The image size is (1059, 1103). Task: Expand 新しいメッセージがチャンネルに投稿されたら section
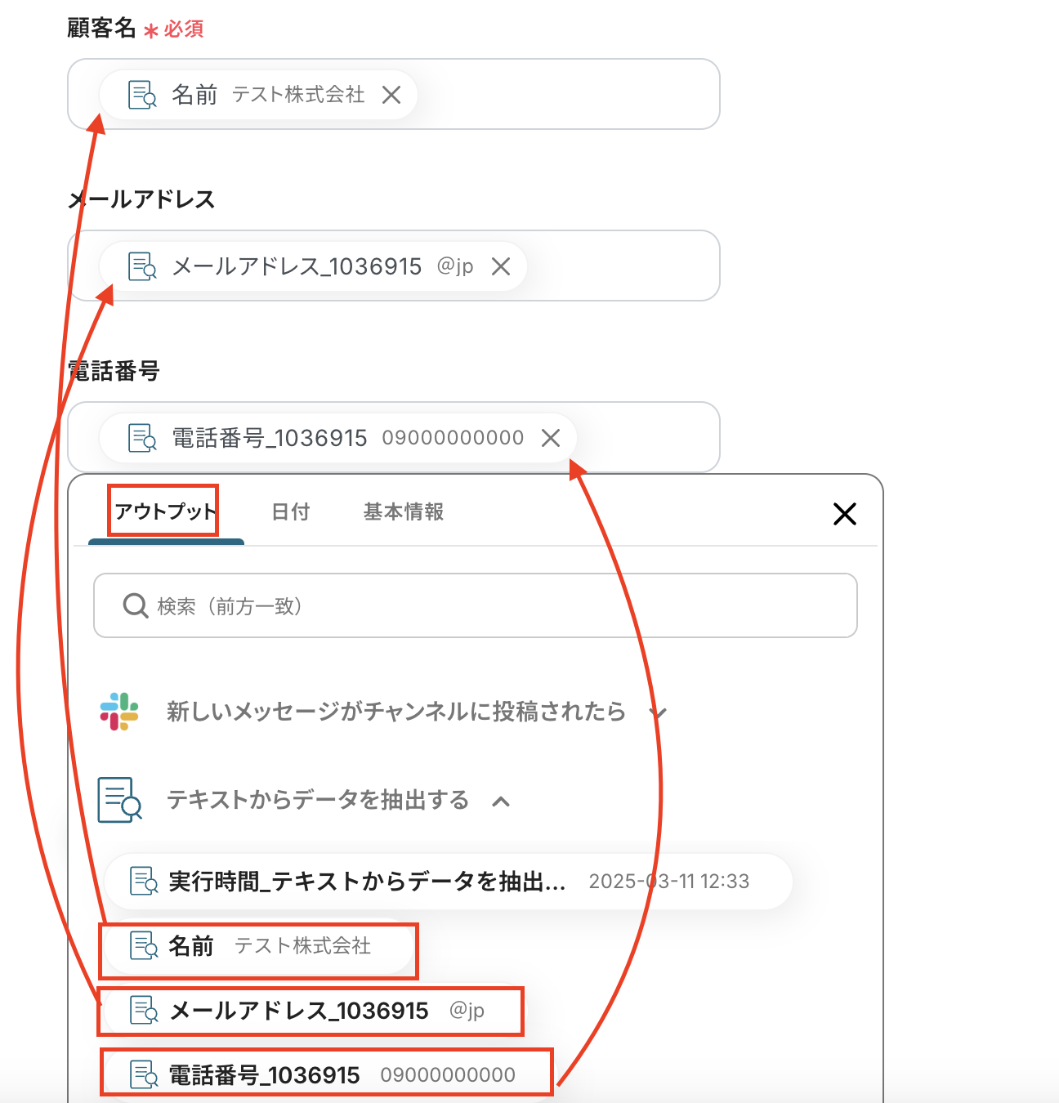pyautogui.click(x=658, y=712)
